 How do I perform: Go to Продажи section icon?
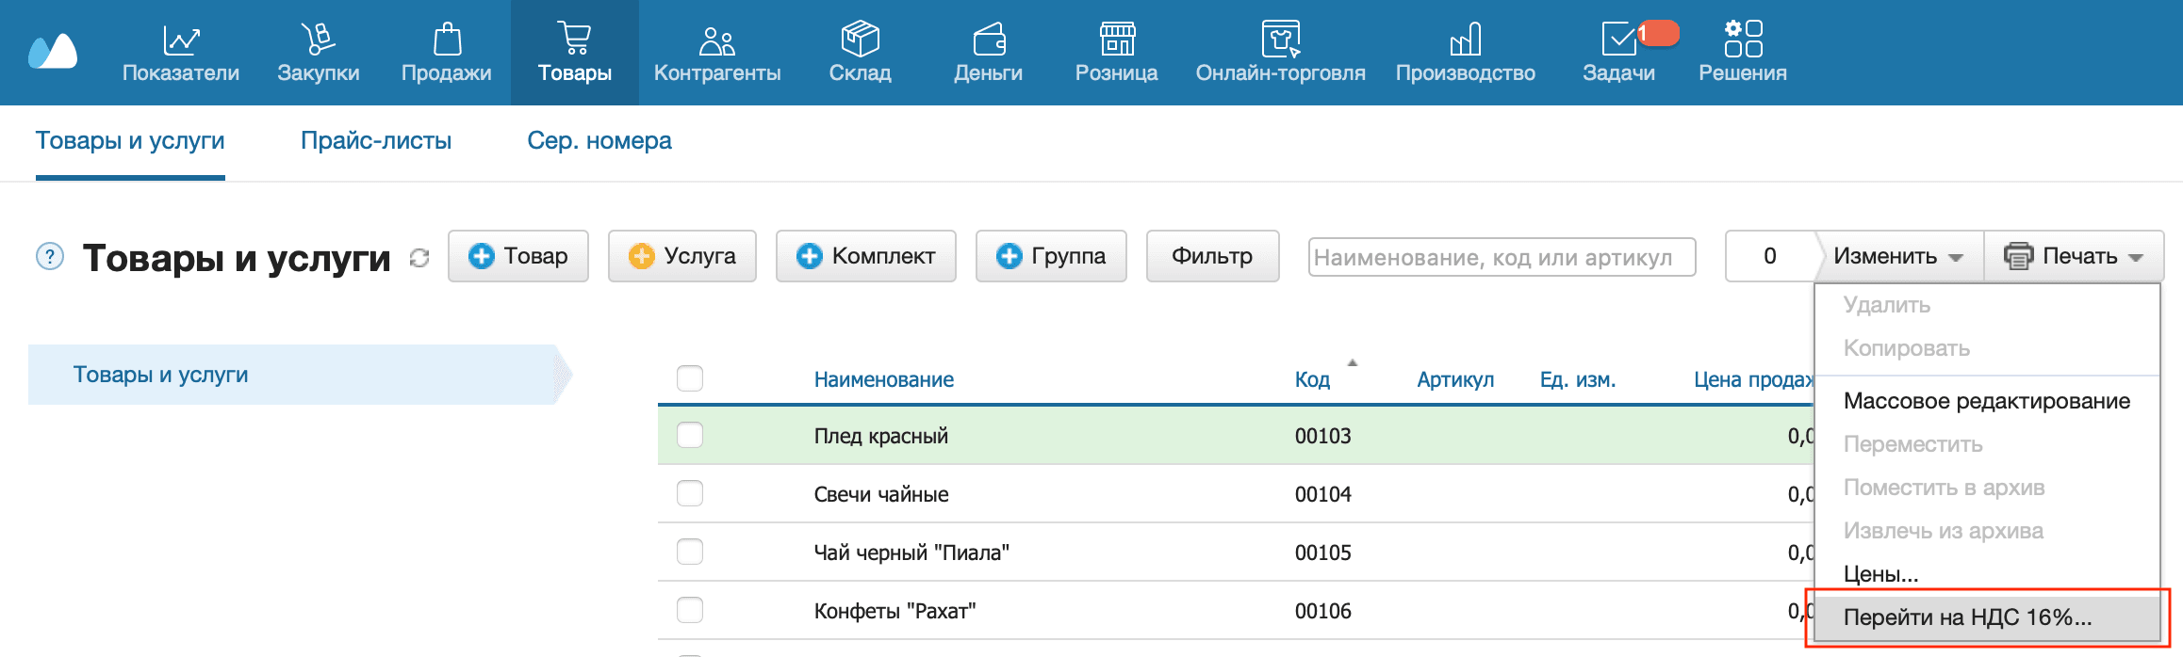tap(447, 40)
